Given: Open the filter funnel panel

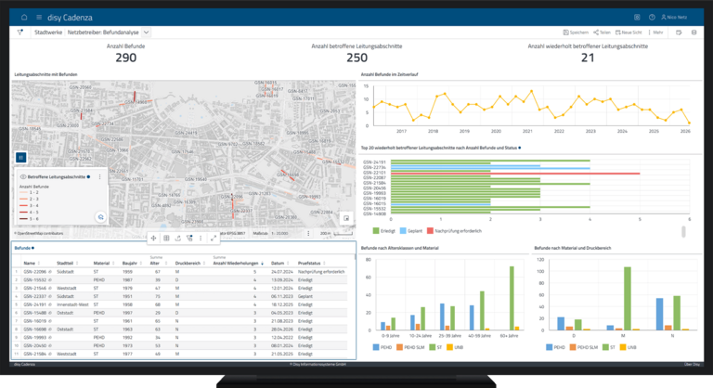Looking at the screenshot, I should (20, 32).
